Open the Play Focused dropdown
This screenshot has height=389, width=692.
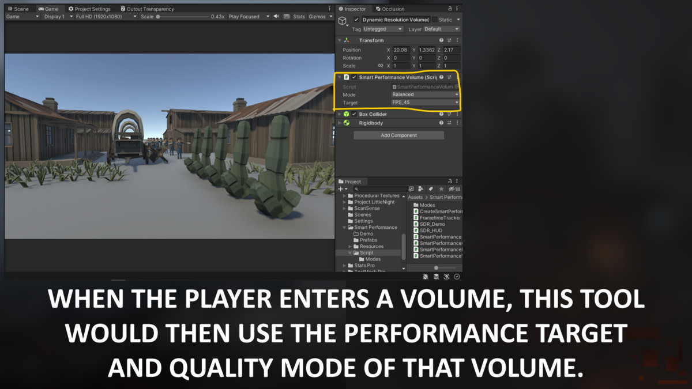[249, 17]
